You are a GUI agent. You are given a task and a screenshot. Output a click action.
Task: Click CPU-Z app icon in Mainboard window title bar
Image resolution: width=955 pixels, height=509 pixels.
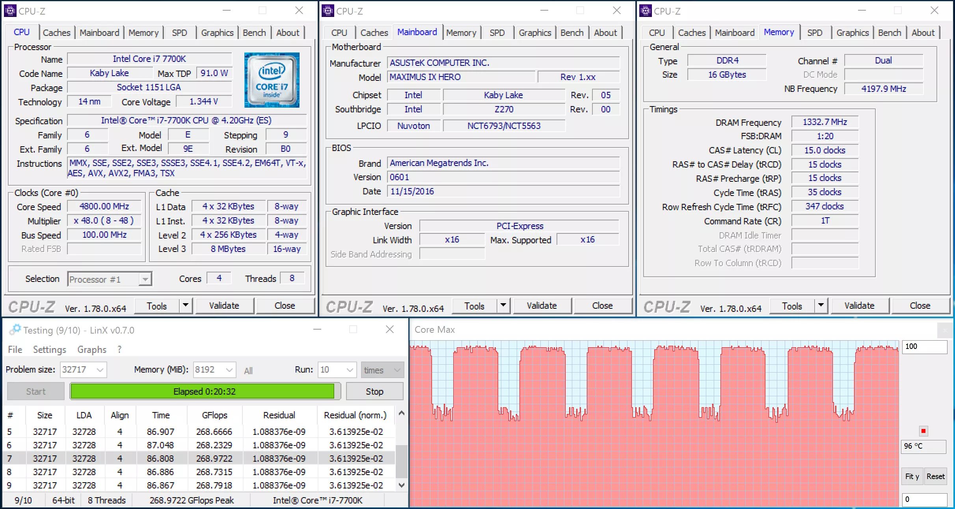tap(328, 11)
